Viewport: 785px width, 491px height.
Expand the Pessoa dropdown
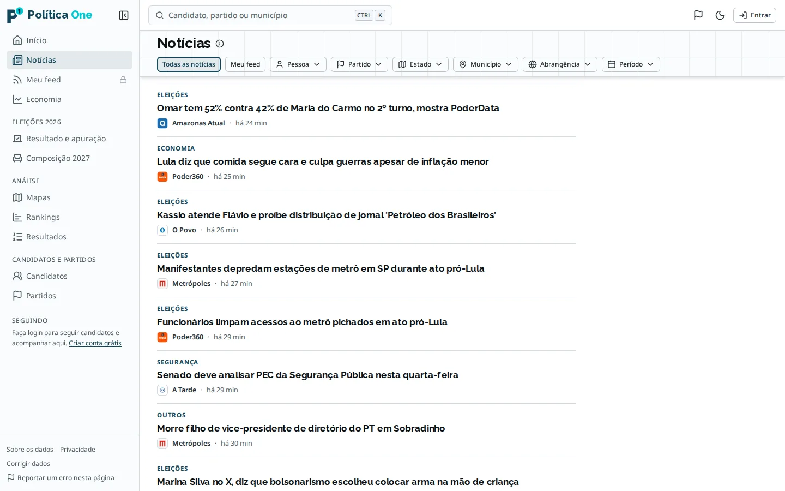(298, 64)
